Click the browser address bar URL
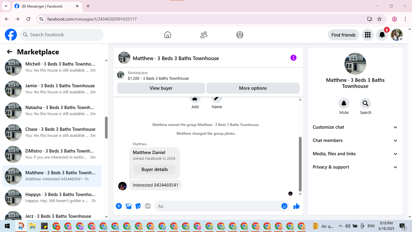This screenshot has height=232, width=412. 92,19
